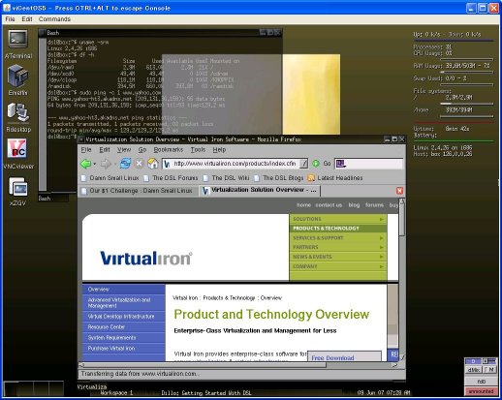This screenshot has height=400, width=502.
Task: Expand the NEWS & EVENTS menu arrow
Action: [x=382, y=257]
